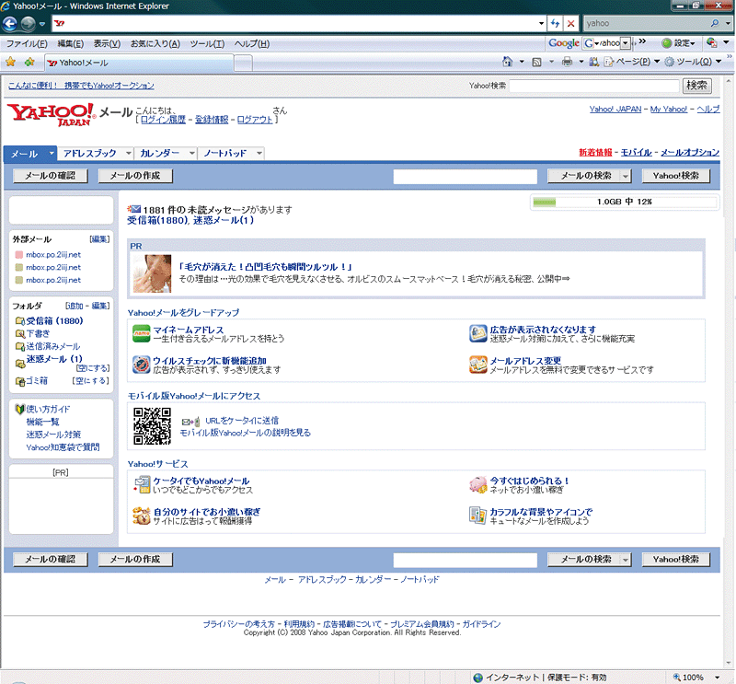Click the green マイネームアドレス icon
The image size is (736, 684).
pyautogui.click(x=142, y=333)
